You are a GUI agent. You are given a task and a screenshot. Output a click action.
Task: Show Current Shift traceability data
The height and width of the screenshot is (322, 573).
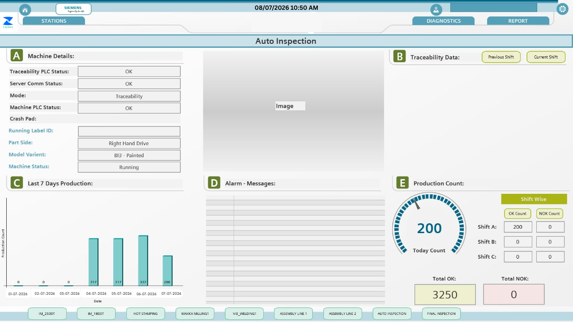(x=546, y=57)
